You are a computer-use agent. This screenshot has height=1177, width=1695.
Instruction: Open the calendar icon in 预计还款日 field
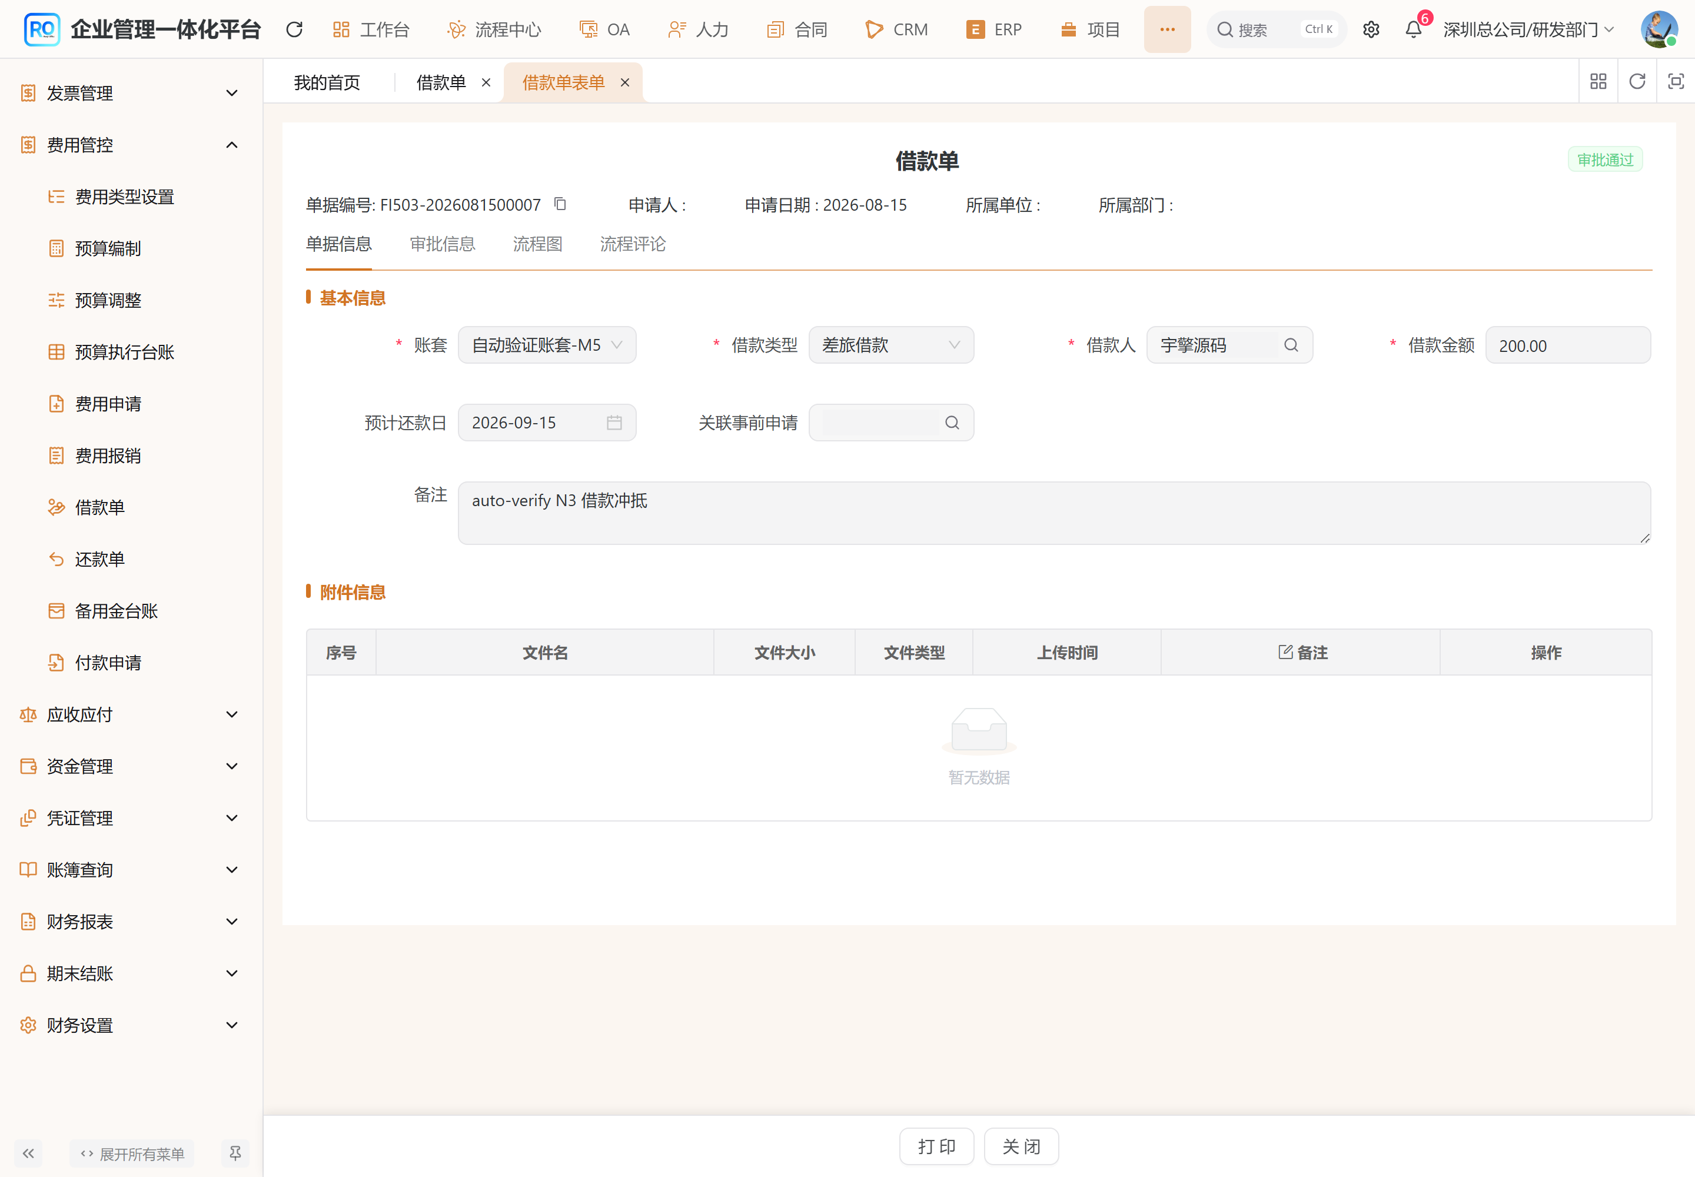(x=614, y=423)
